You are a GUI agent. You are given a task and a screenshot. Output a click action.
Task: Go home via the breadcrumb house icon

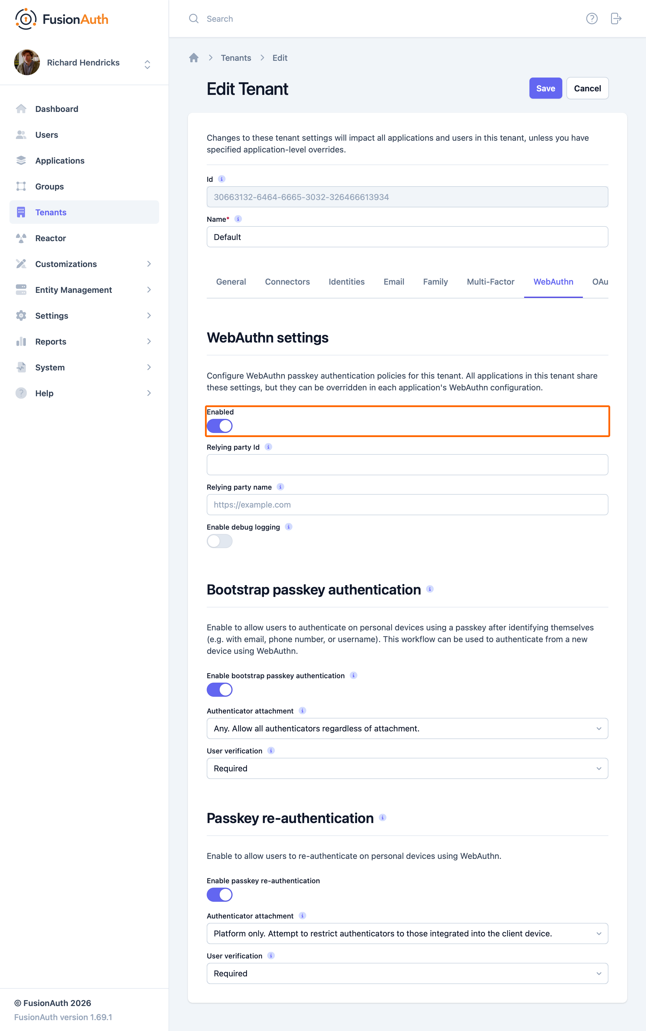194,58
